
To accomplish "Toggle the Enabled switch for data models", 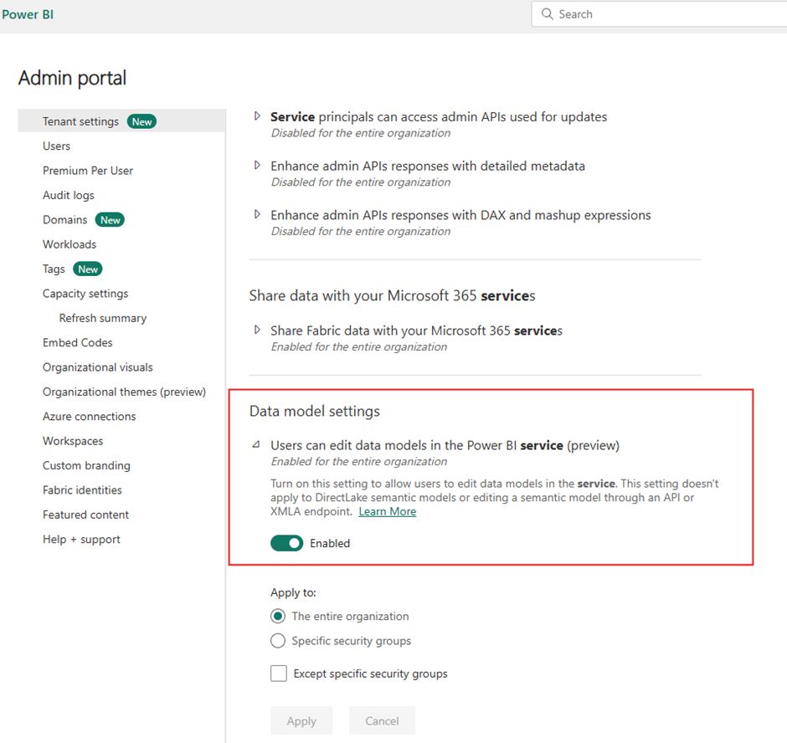I will pos(286,543).
